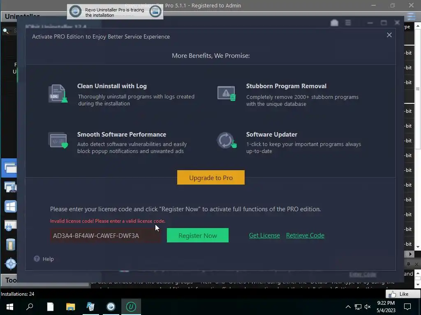The image size is (421, 315).
Task: Click the Software Updater icon
Action: click(x=227, y=140)
